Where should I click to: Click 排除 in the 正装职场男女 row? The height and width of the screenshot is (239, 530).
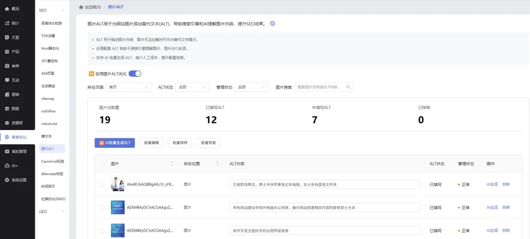click(506, 184)
